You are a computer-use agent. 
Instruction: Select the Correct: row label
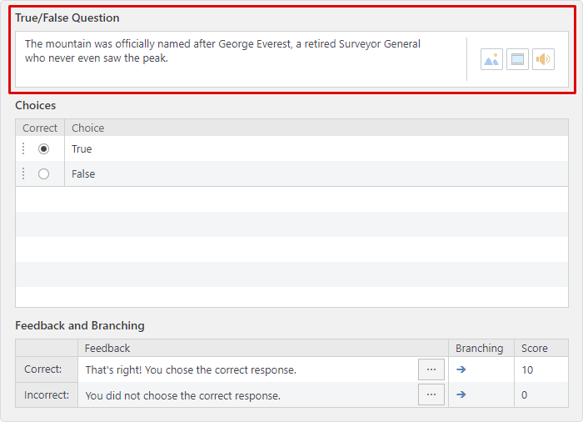click(x=47, y=369)
